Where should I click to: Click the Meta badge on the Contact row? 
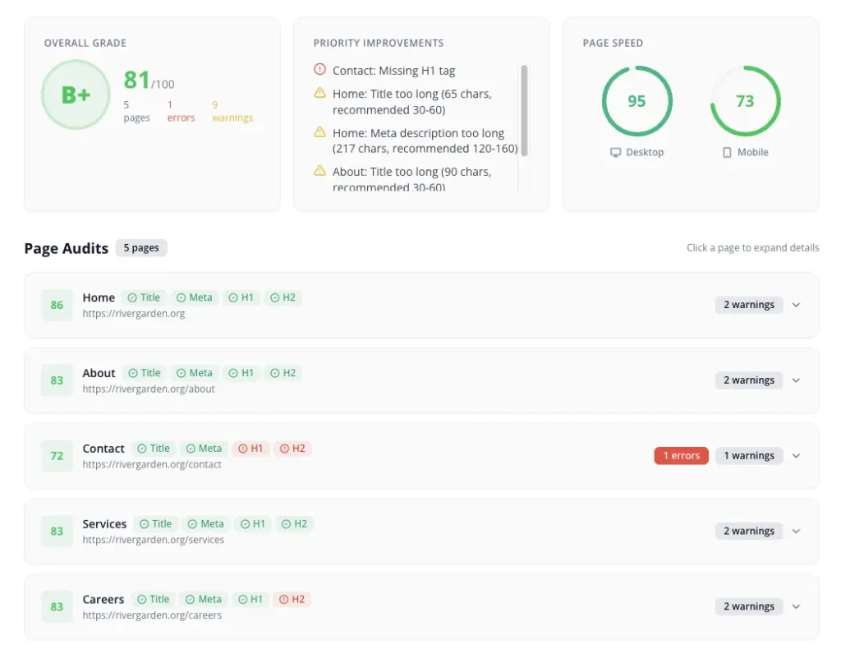(204, 449)
